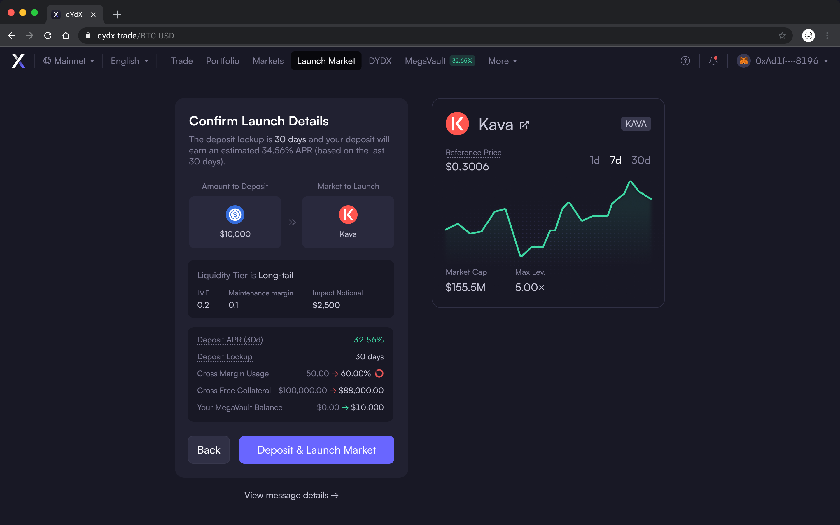The width and height of the screenshot is (840, 525).
Task: Click the MetaMask wallet avatar icon
Action: [743, 61]
